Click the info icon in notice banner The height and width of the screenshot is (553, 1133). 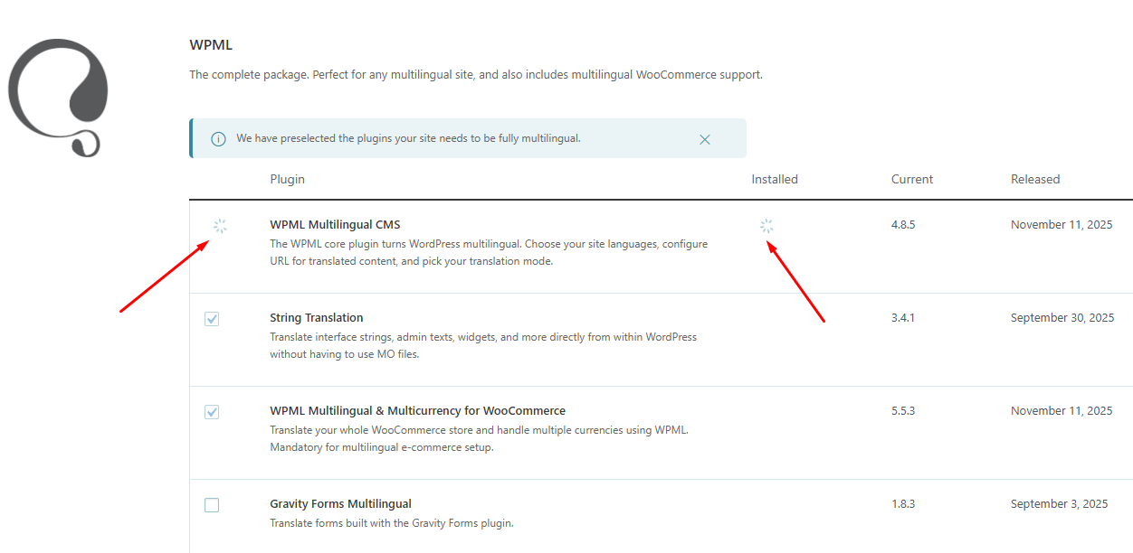218,139
